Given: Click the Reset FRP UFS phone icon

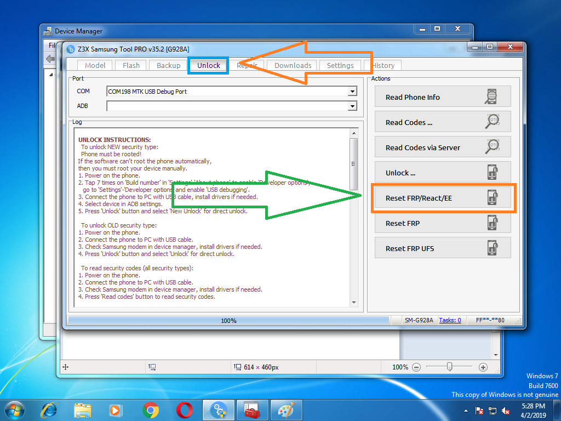Looking at the screenshot, I should click(493, 248).
